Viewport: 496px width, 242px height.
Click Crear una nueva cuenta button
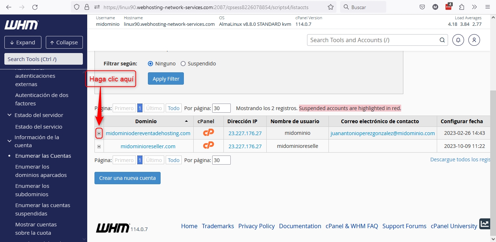tap(127, 178)
